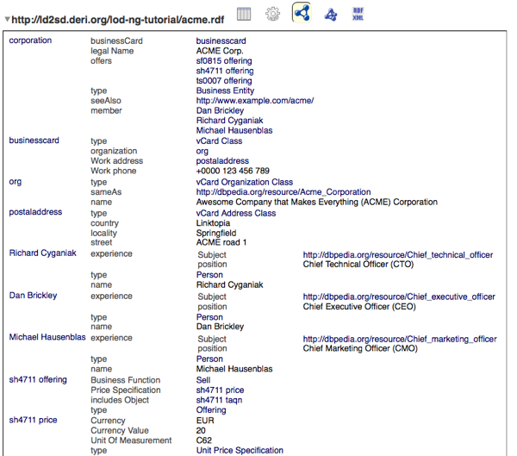Image resolution: width=517 pixels, height=456 pixels.
Task: Open the www.example.com/acme seeAlso link
Action: (x=254, y=101)
